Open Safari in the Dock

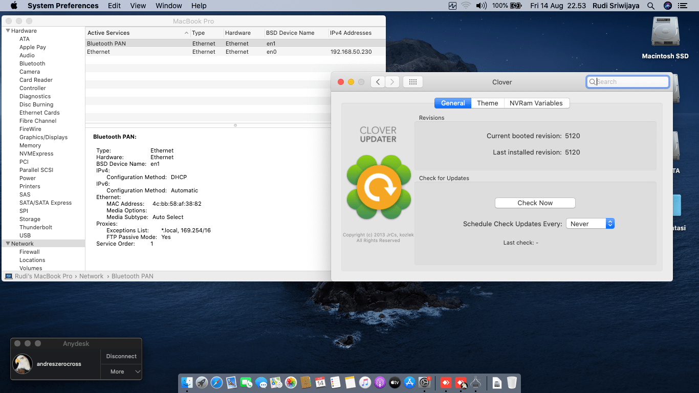(216, 382)
